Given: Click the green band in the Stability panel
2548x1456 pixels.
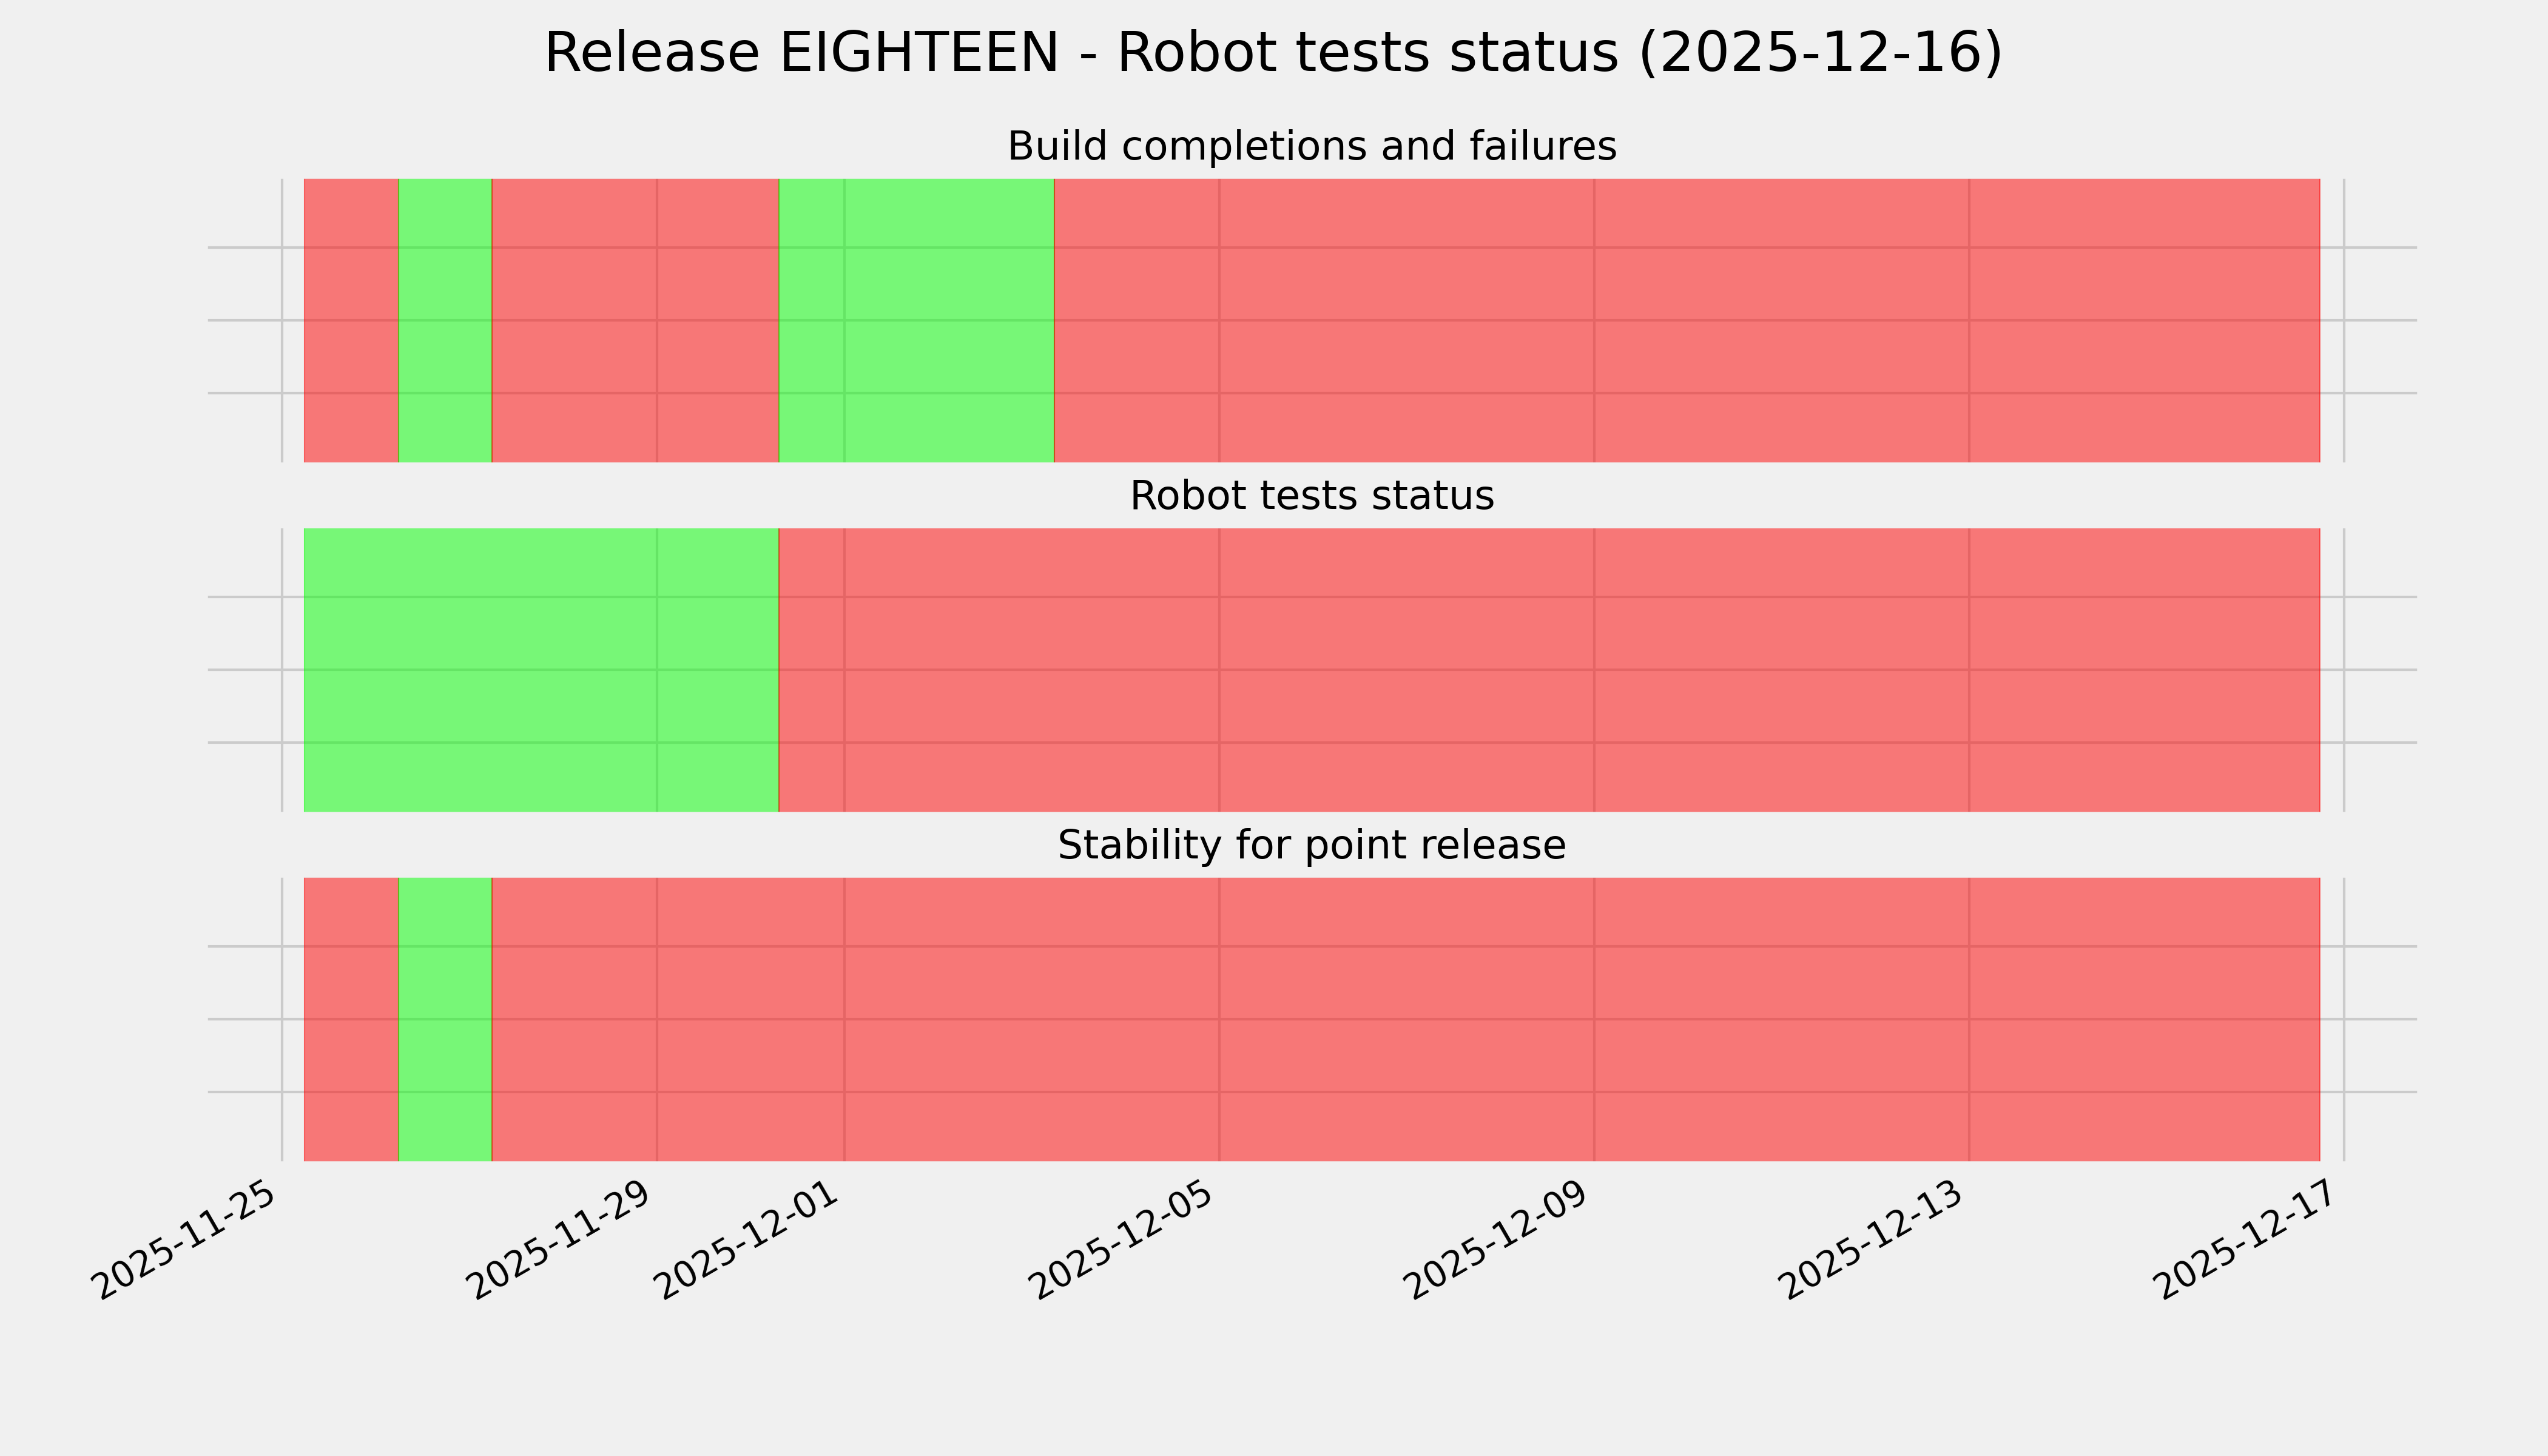Looking at the screenshot, I should point(445,1019).
